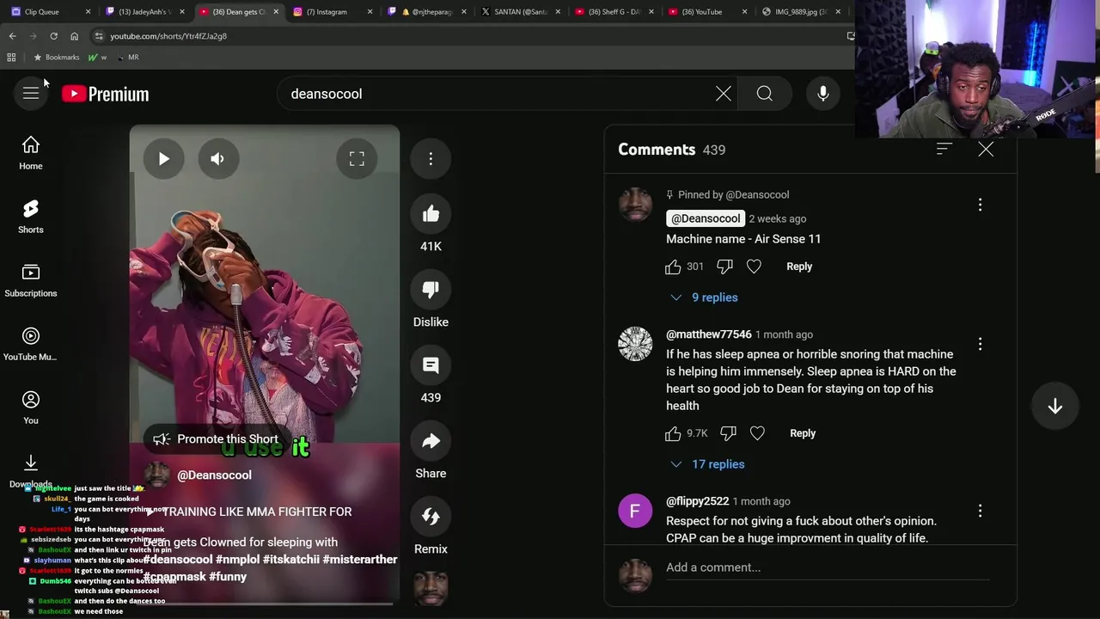This screenshot has height=619, width=1100.
Task: Open the #cpapmask hashtag
Action: point(174,577)
